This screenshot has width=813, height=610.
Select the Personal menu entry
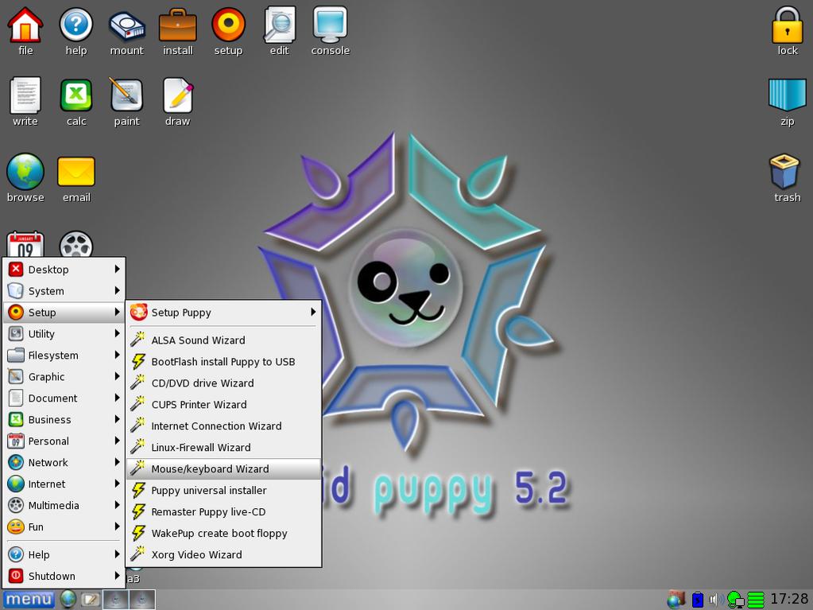[x=64, y=441]
